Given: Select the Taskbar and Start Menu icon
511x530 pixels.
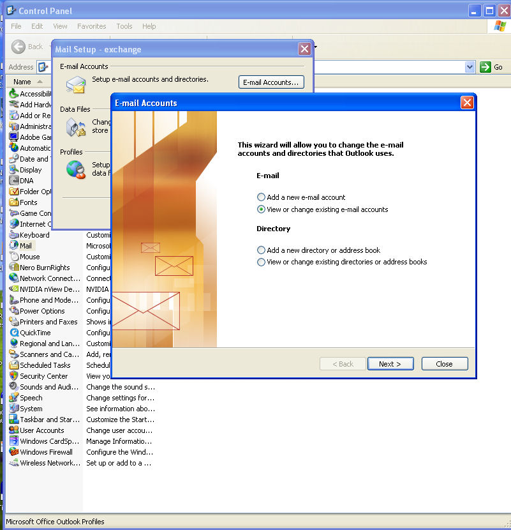Looking at the screenshot, I should (14, 419).
